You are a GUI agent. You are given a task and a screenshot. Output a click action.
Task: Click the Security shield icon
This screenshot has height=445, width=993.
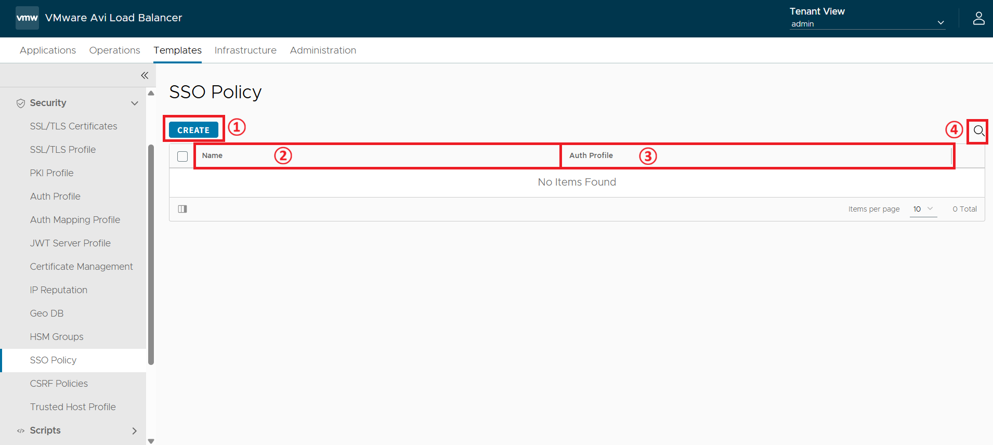[x=21, y=103]
